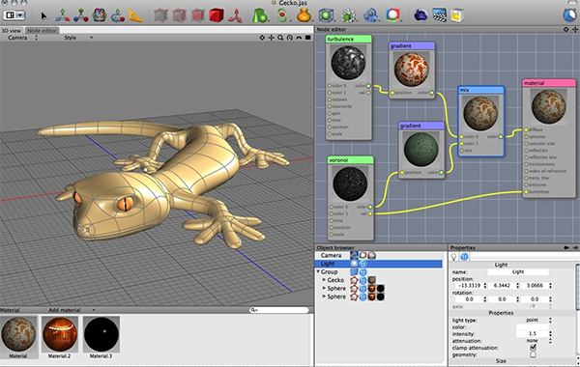Open the orange vase creator tool
Screen dimensions: 580x367
click(x=304, y=15)
